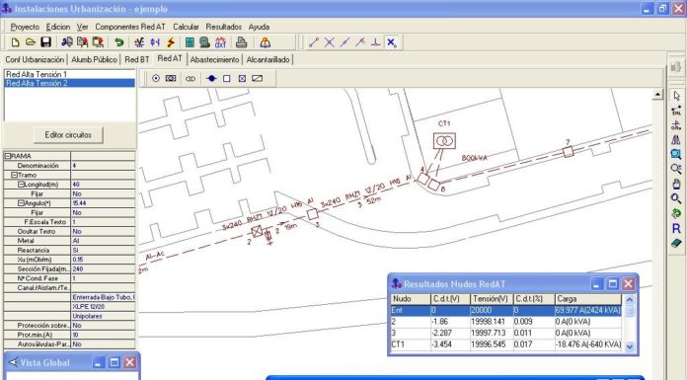This screenshot has width=687, height=380.
Task: Switch to the Alumb.Público tab
Action: (94, 59)
